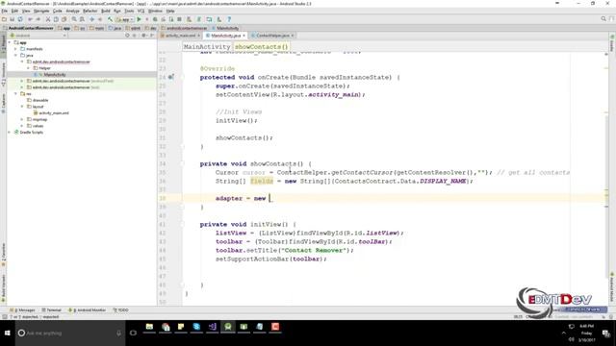Viewport: 616px width, 346px height.
Task: Click the Cortana Ask me anything search box
Action: 70,334
